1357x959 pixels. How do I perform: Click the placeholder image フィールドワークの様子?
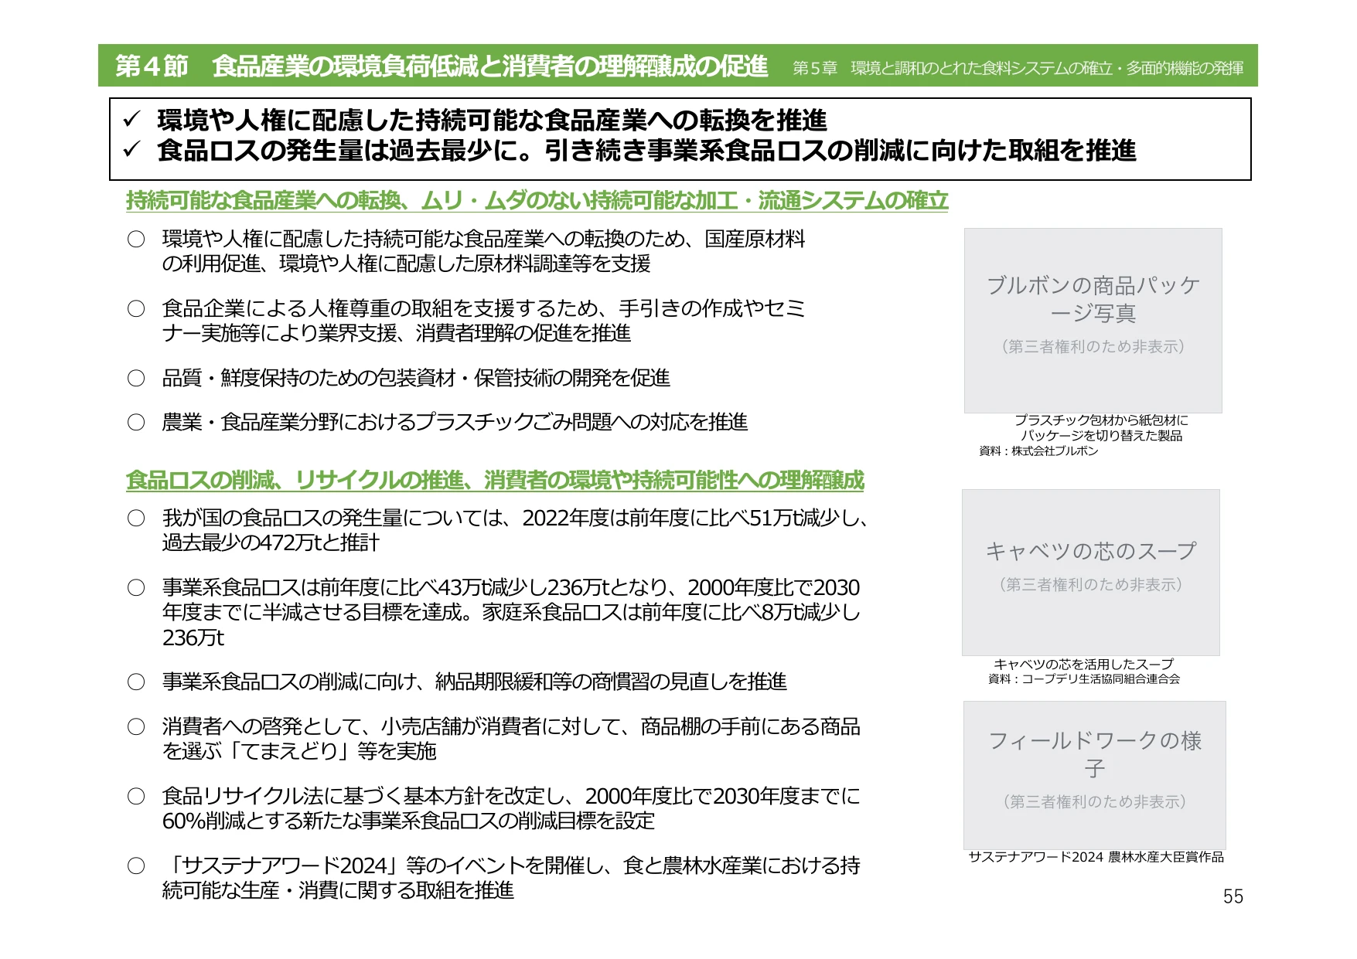(x=1095, y=775)
